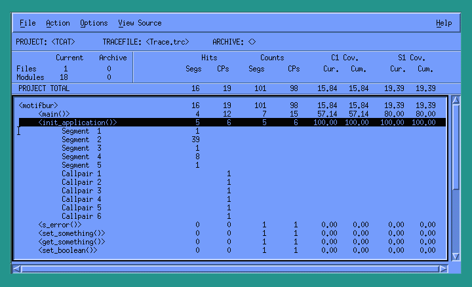This screenshot has width=472, height=287.
Task: Collapse the highlighted <init_application()> row
Action: (x=77, y=122)
